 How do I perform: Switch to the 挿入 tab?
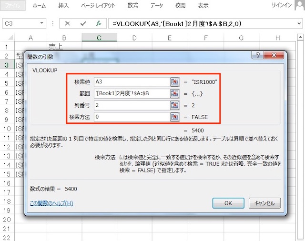[63, 5]
